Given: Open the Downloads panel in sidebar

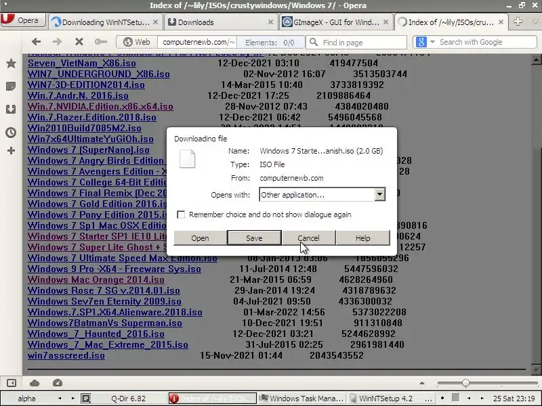Looking at the screenshot, I should (x=11, y=109).
